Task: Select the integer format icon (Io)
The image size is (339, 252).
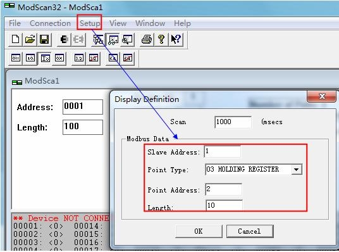Action: pyautogui.click(x=45, y=58)
